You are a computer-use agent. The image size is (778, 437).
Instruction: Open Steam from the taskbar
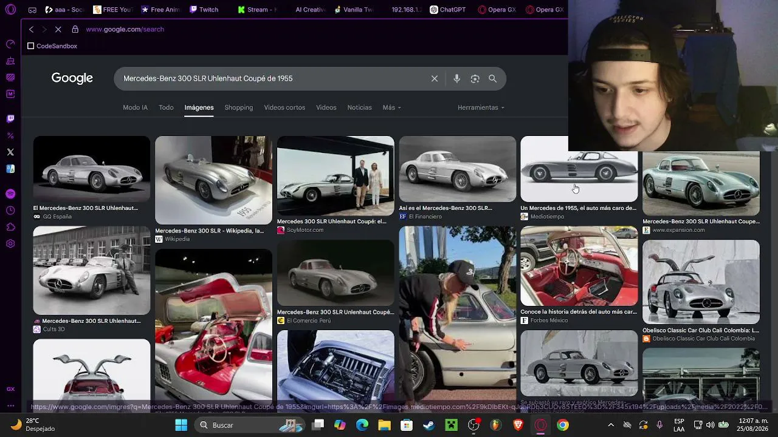[x=429, y=425]
